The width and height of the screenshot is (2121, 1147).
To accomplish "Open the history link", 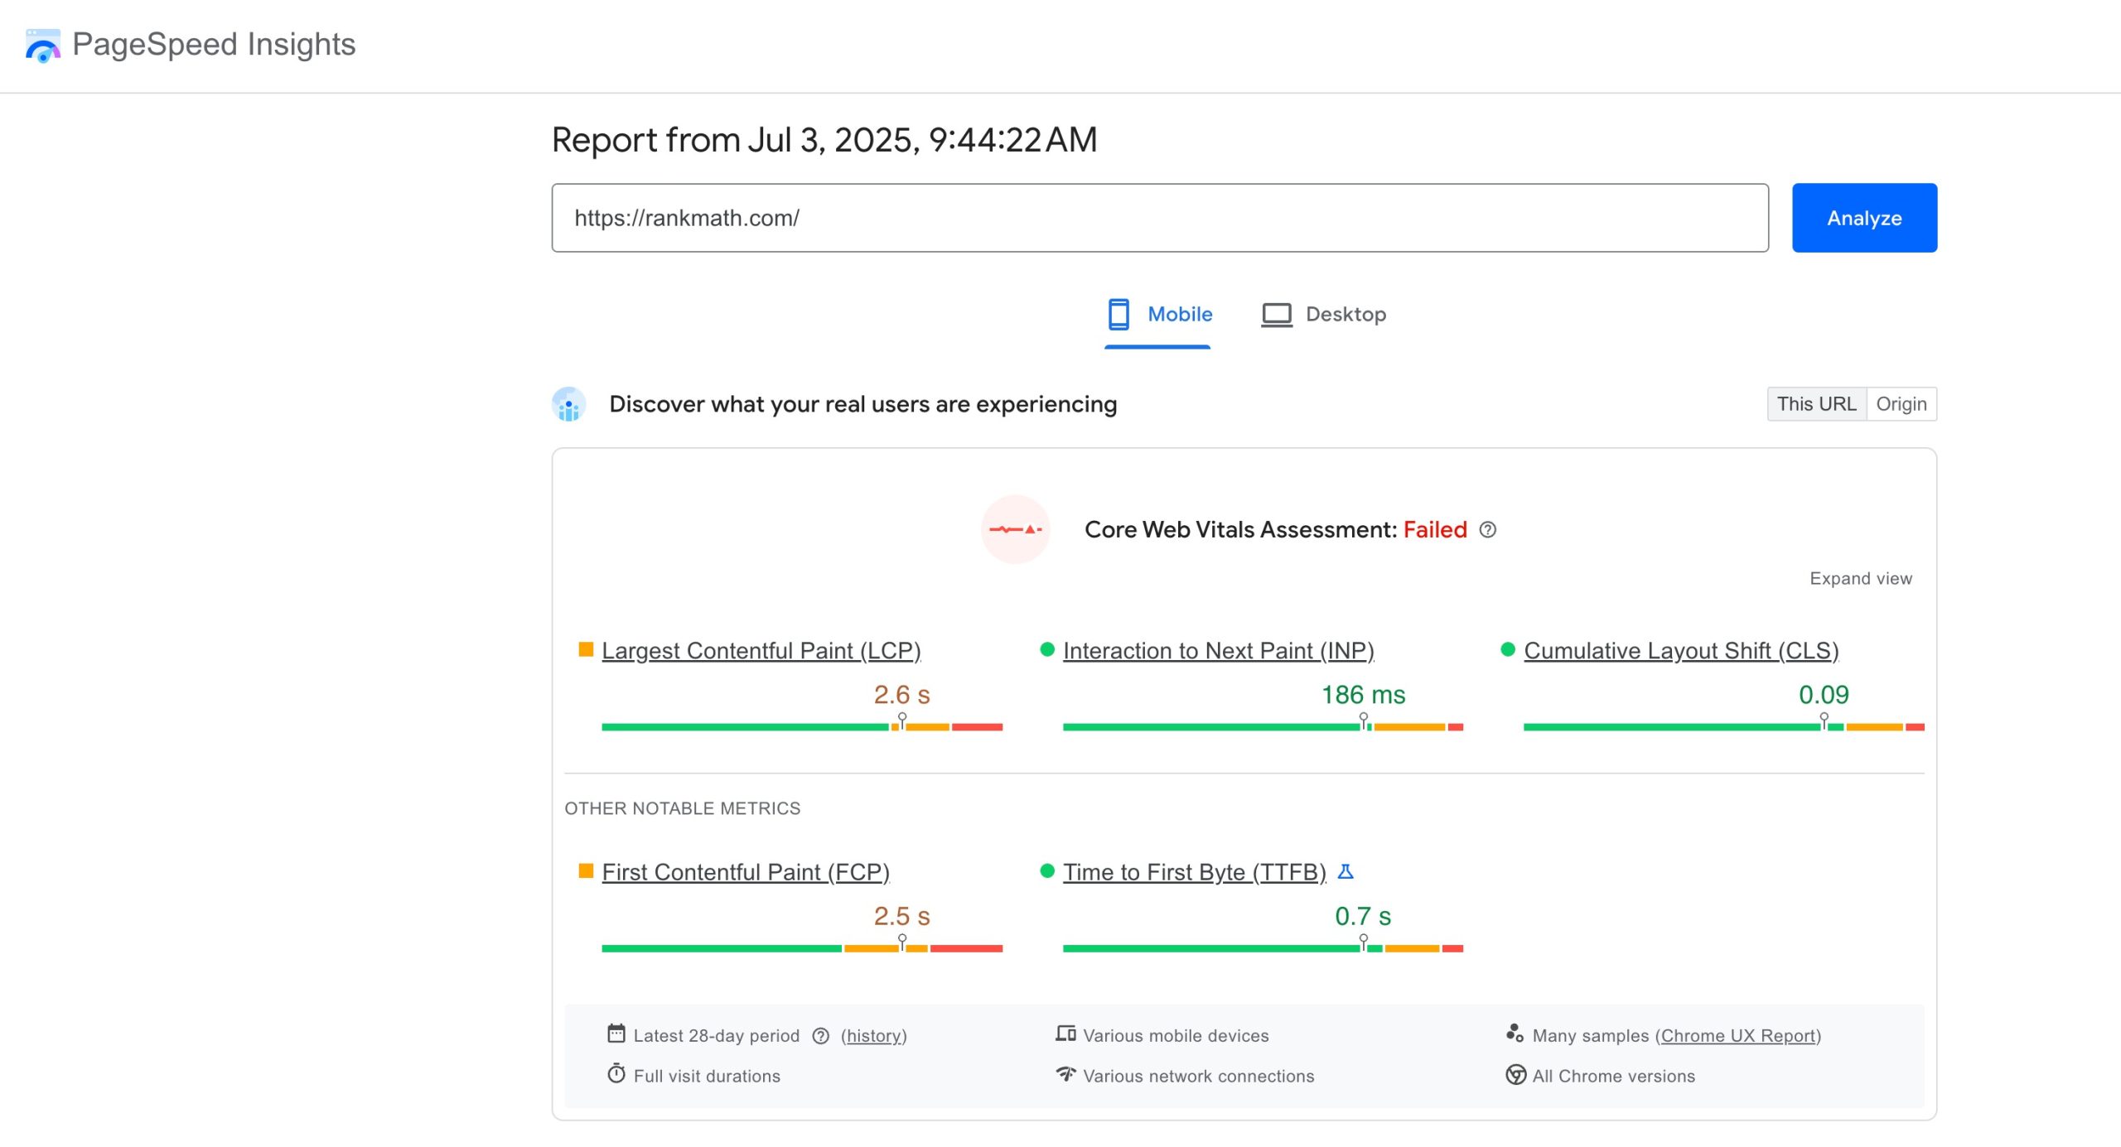I will tap(872, 1035).
